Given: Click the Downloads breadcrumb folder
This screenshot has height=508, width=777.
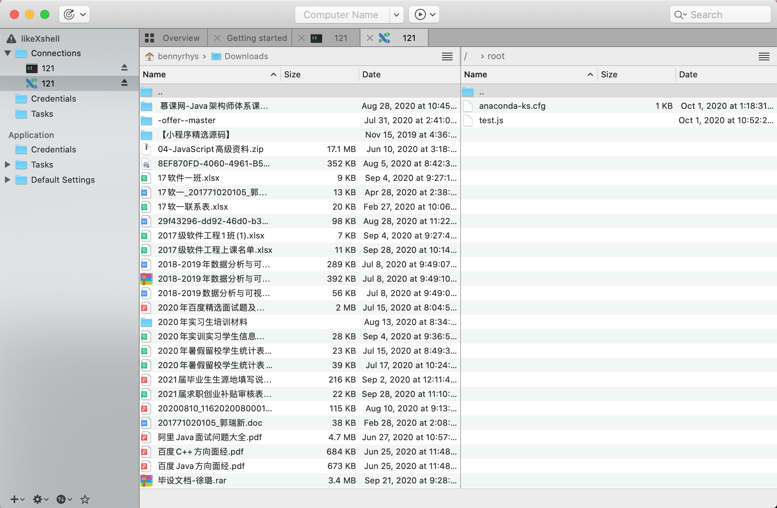Looking at the screenshot, I should click(x=240, y=56).
